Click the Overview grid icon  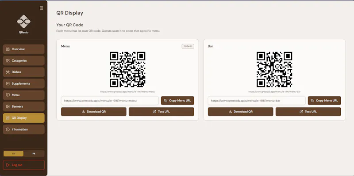[8, 49]
